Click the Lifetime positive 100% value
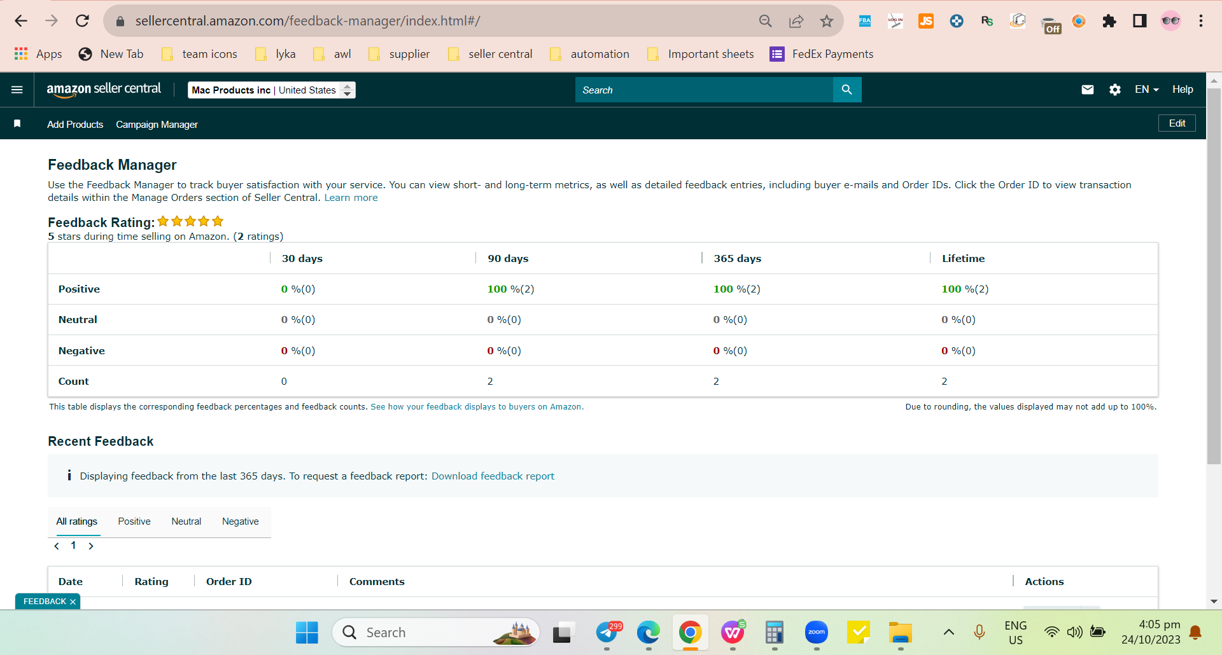The height and width of the screenshot is (655, 1222). (965, 289)
